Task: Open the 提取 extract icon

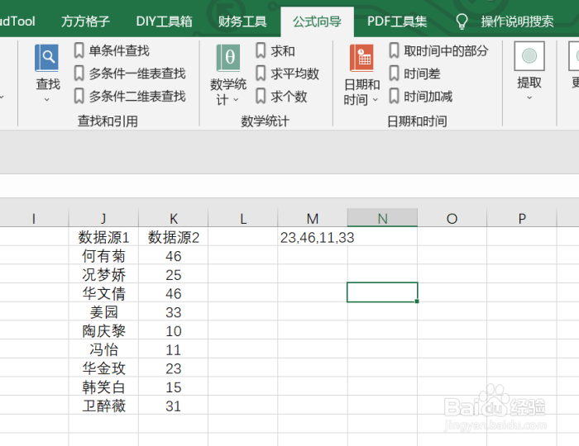Action: click(x=529, y=56)
